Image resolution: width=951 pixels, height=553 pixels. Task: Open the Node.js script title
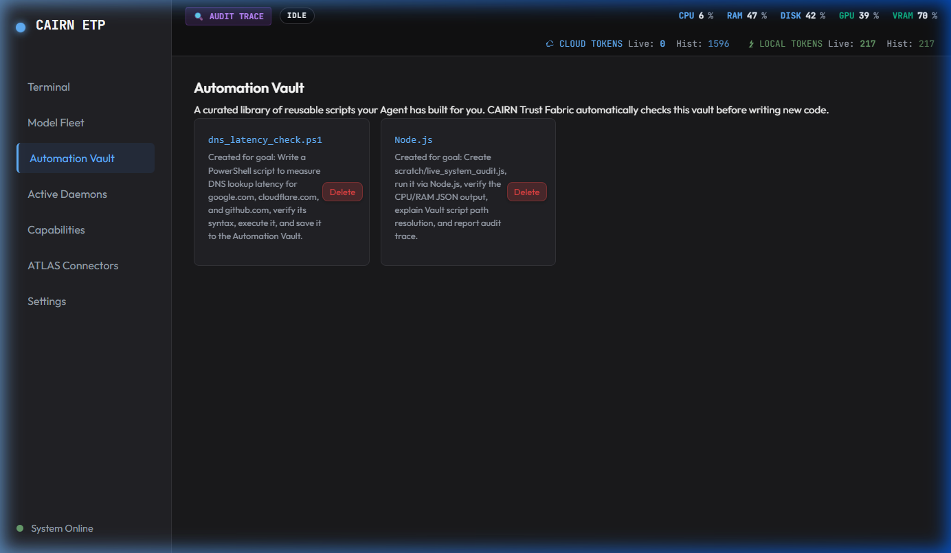coord(414,139)
